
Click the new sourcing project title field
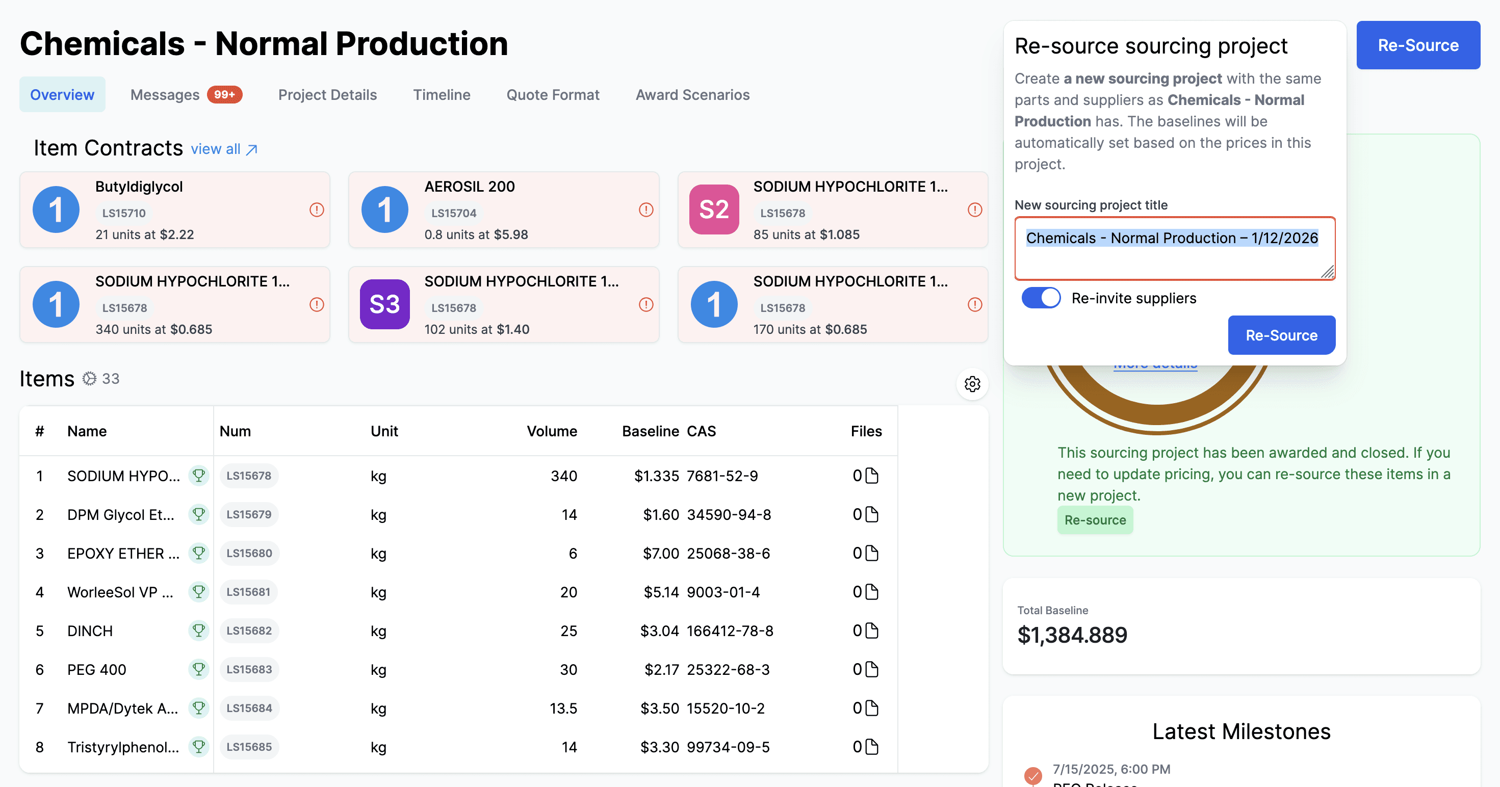[x=1175, y=249]
